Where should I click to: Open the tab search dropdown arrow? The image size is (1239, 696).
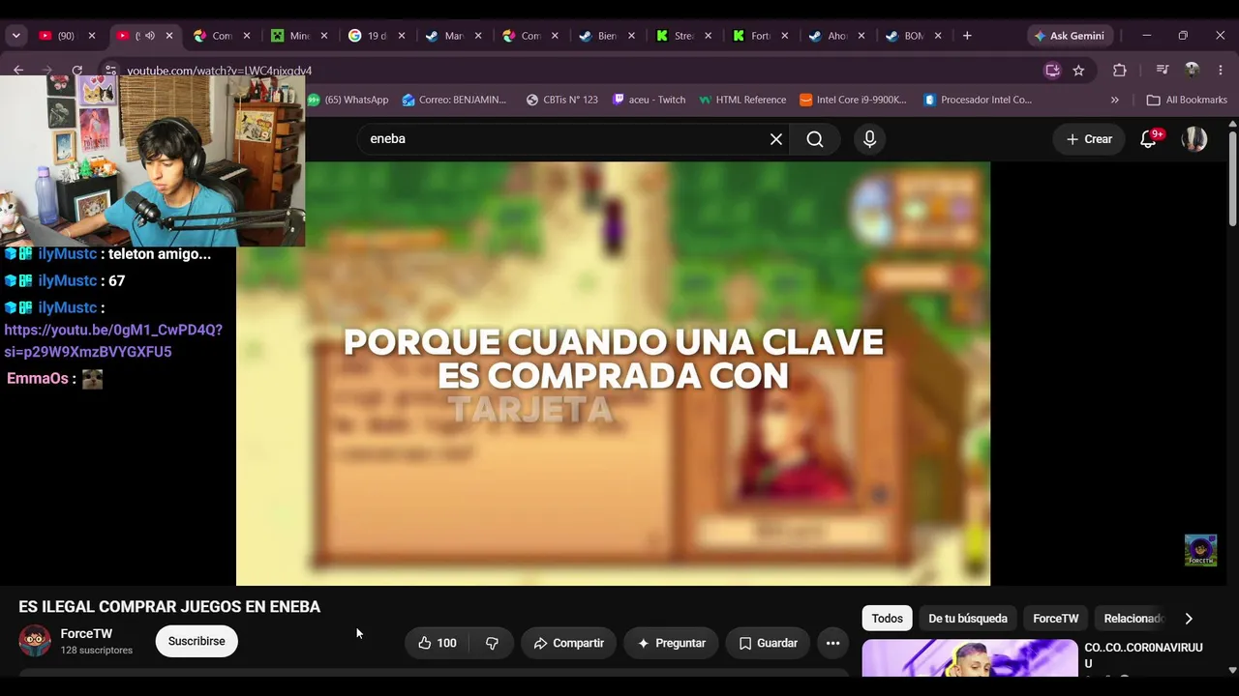pyautogui.click(x=15, y=36)
